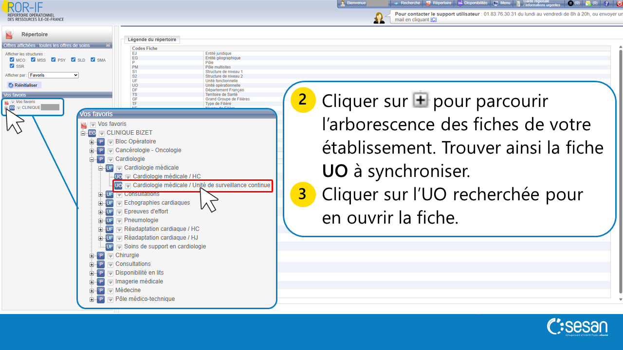
Task: Click the vertical scrollbar of the legend panel
Action: pos(620,170)
